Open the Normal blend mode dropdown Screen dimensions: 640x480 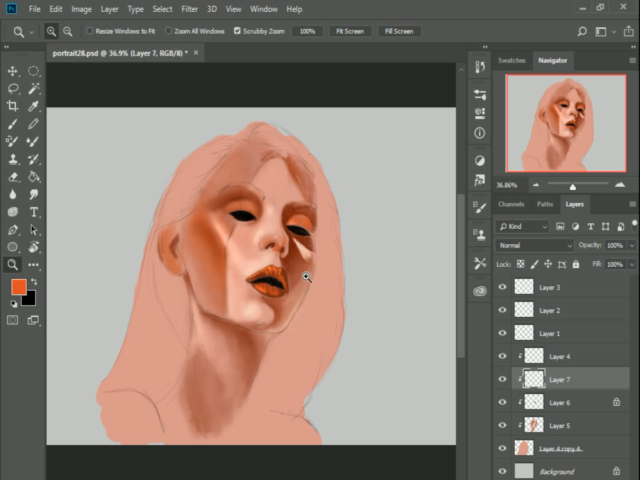click(534, 246)
